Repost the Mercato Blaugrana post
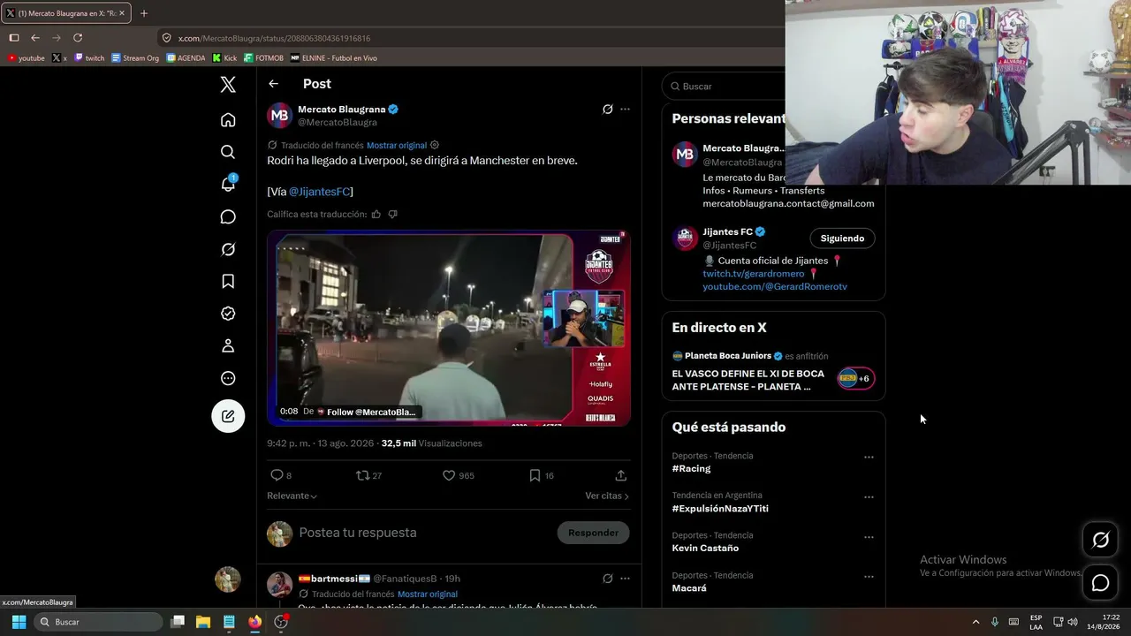Viewport: 1131px width, 636px height. (x=362, y=475)
